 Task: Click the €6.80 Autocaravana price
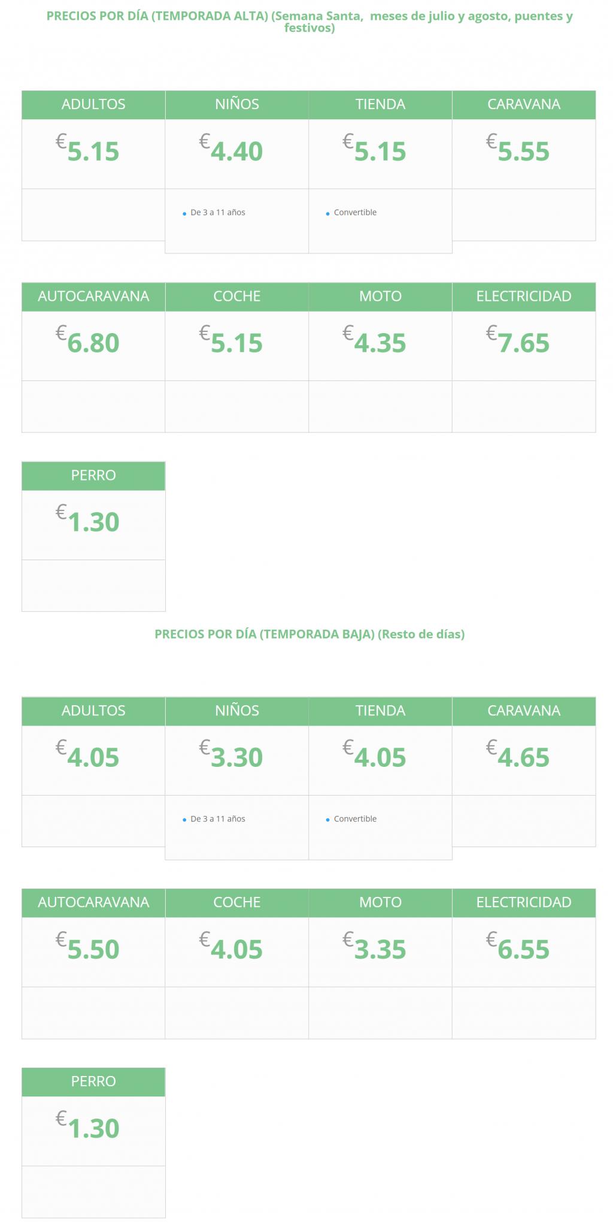pos(93,343)
